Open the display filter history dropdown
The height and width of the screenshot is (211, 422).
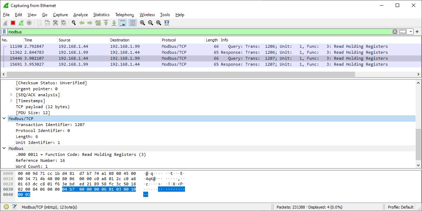point(411,32)
